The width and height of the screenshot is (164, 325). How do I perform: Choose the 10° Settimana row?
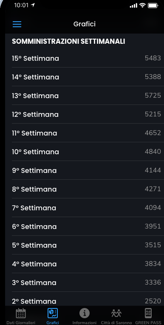point(86,152)
